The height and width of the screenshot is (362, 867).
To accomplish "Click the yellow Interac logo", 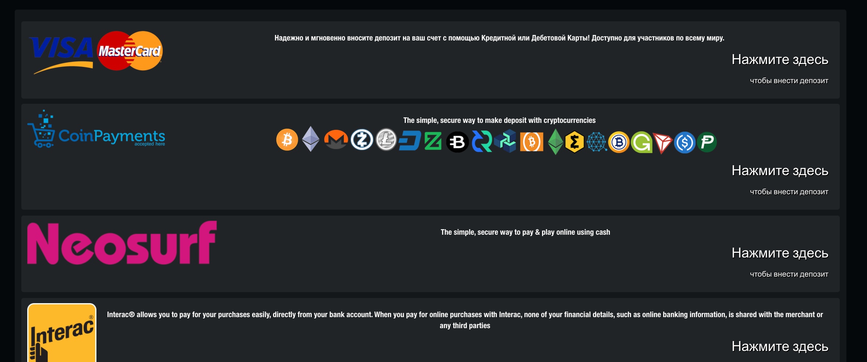I will tap(62, 333).
